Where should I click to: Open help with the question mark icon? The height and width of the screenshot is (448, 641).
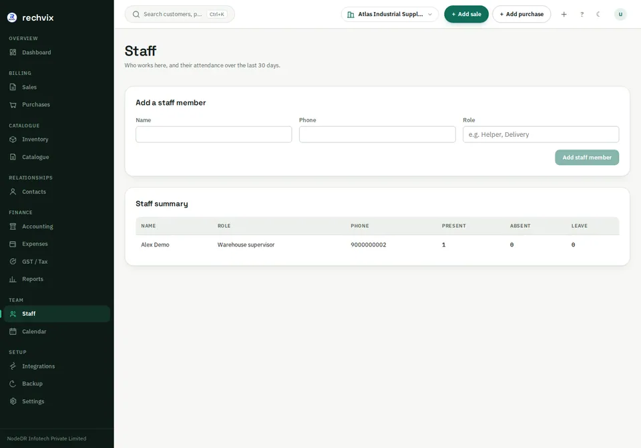(x=582, y=14)
